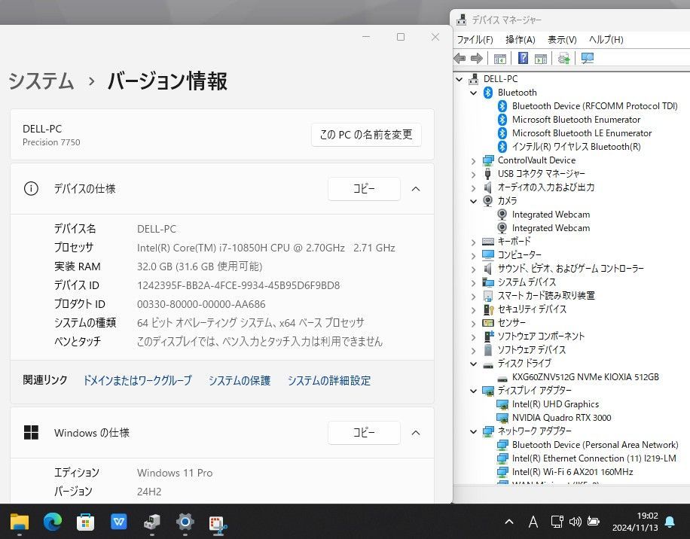Image resolution: width=690 pixels, height=539 pixels.
Task: Open Device Manager taskbar icon
Action: pos(152,522)
